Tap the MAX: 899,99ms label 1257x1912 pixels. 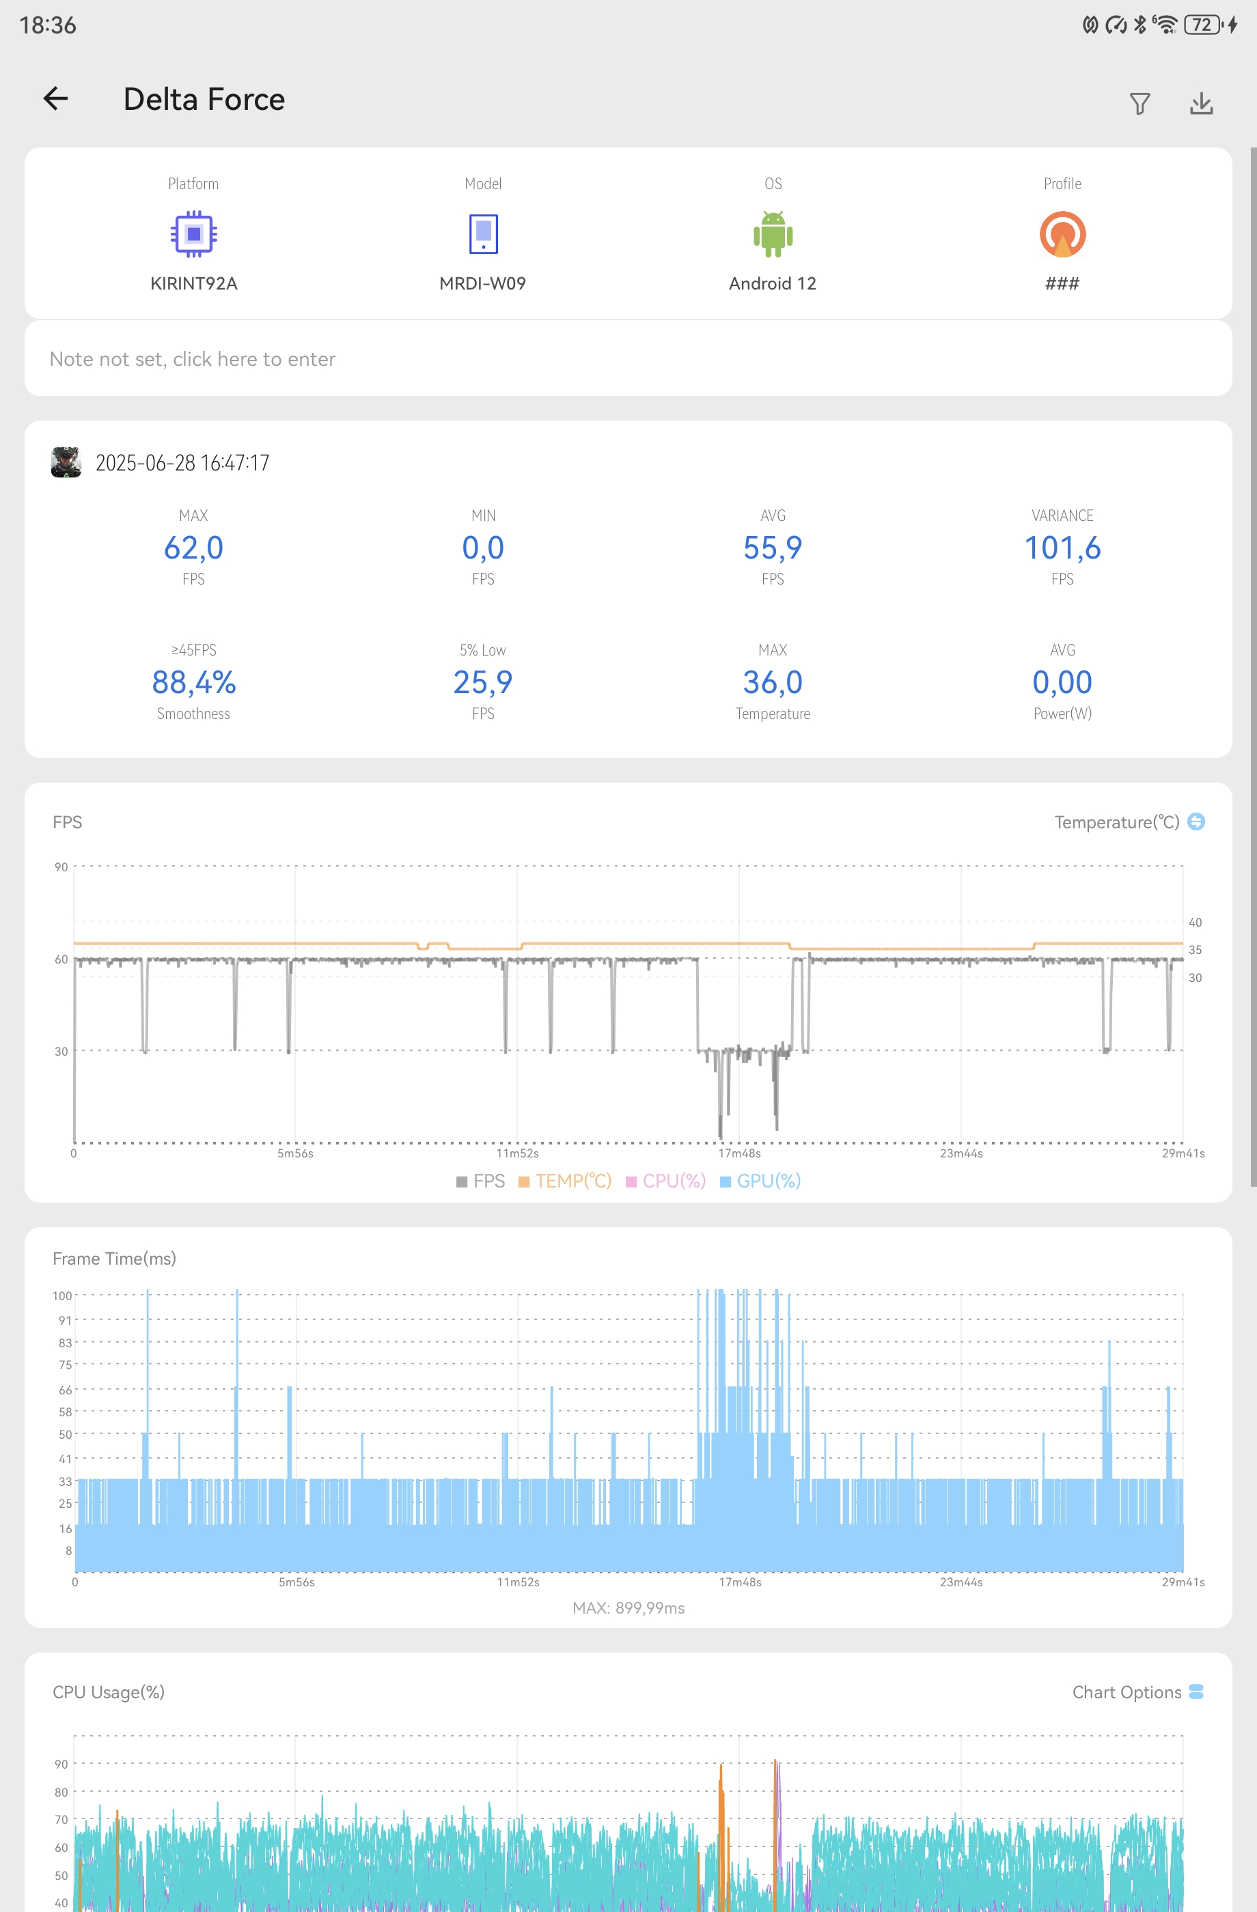(628, 1607)
